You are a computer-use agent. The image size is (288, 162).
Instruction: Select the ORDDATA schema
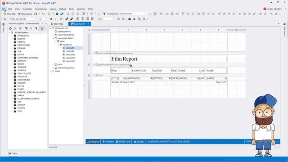click(22, 76)
